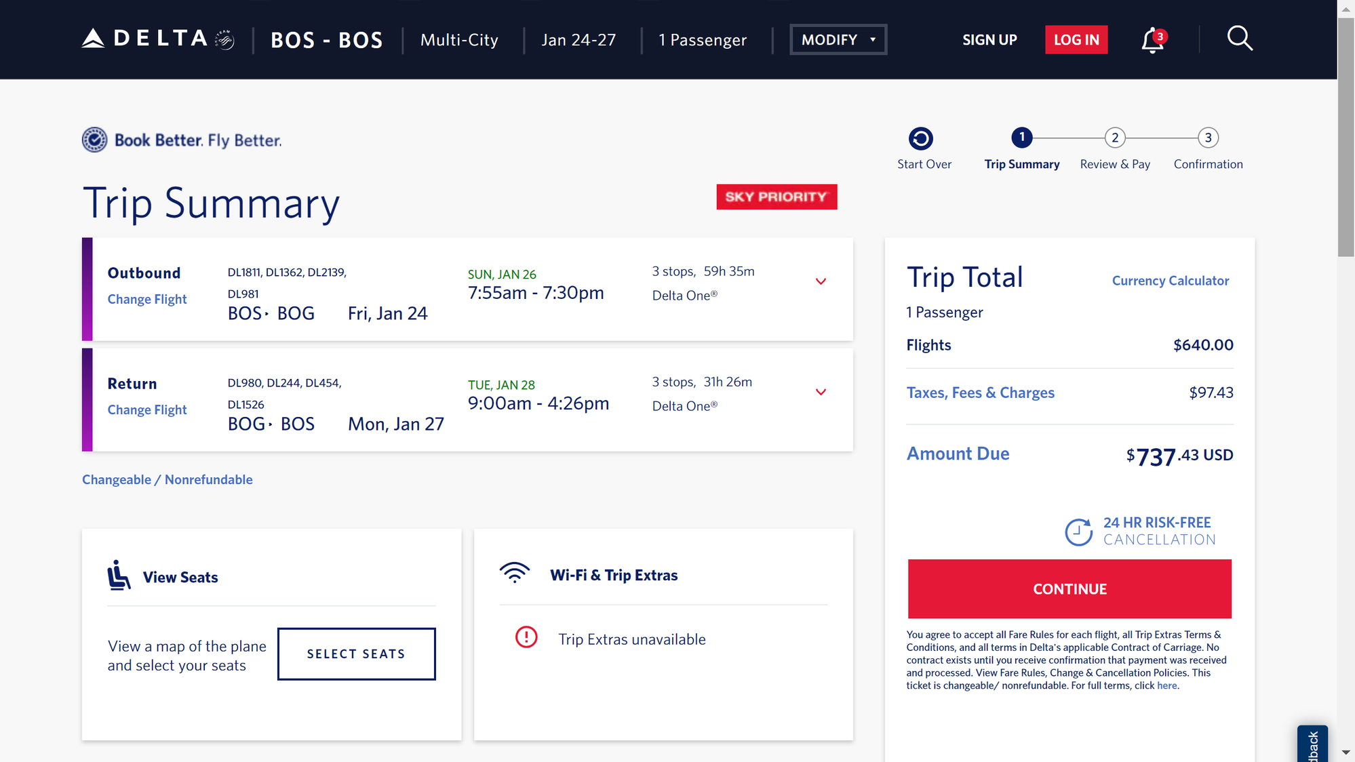Expand Return flight details chevron
The height and width of the screenshot is (762, 1355).
821,392
